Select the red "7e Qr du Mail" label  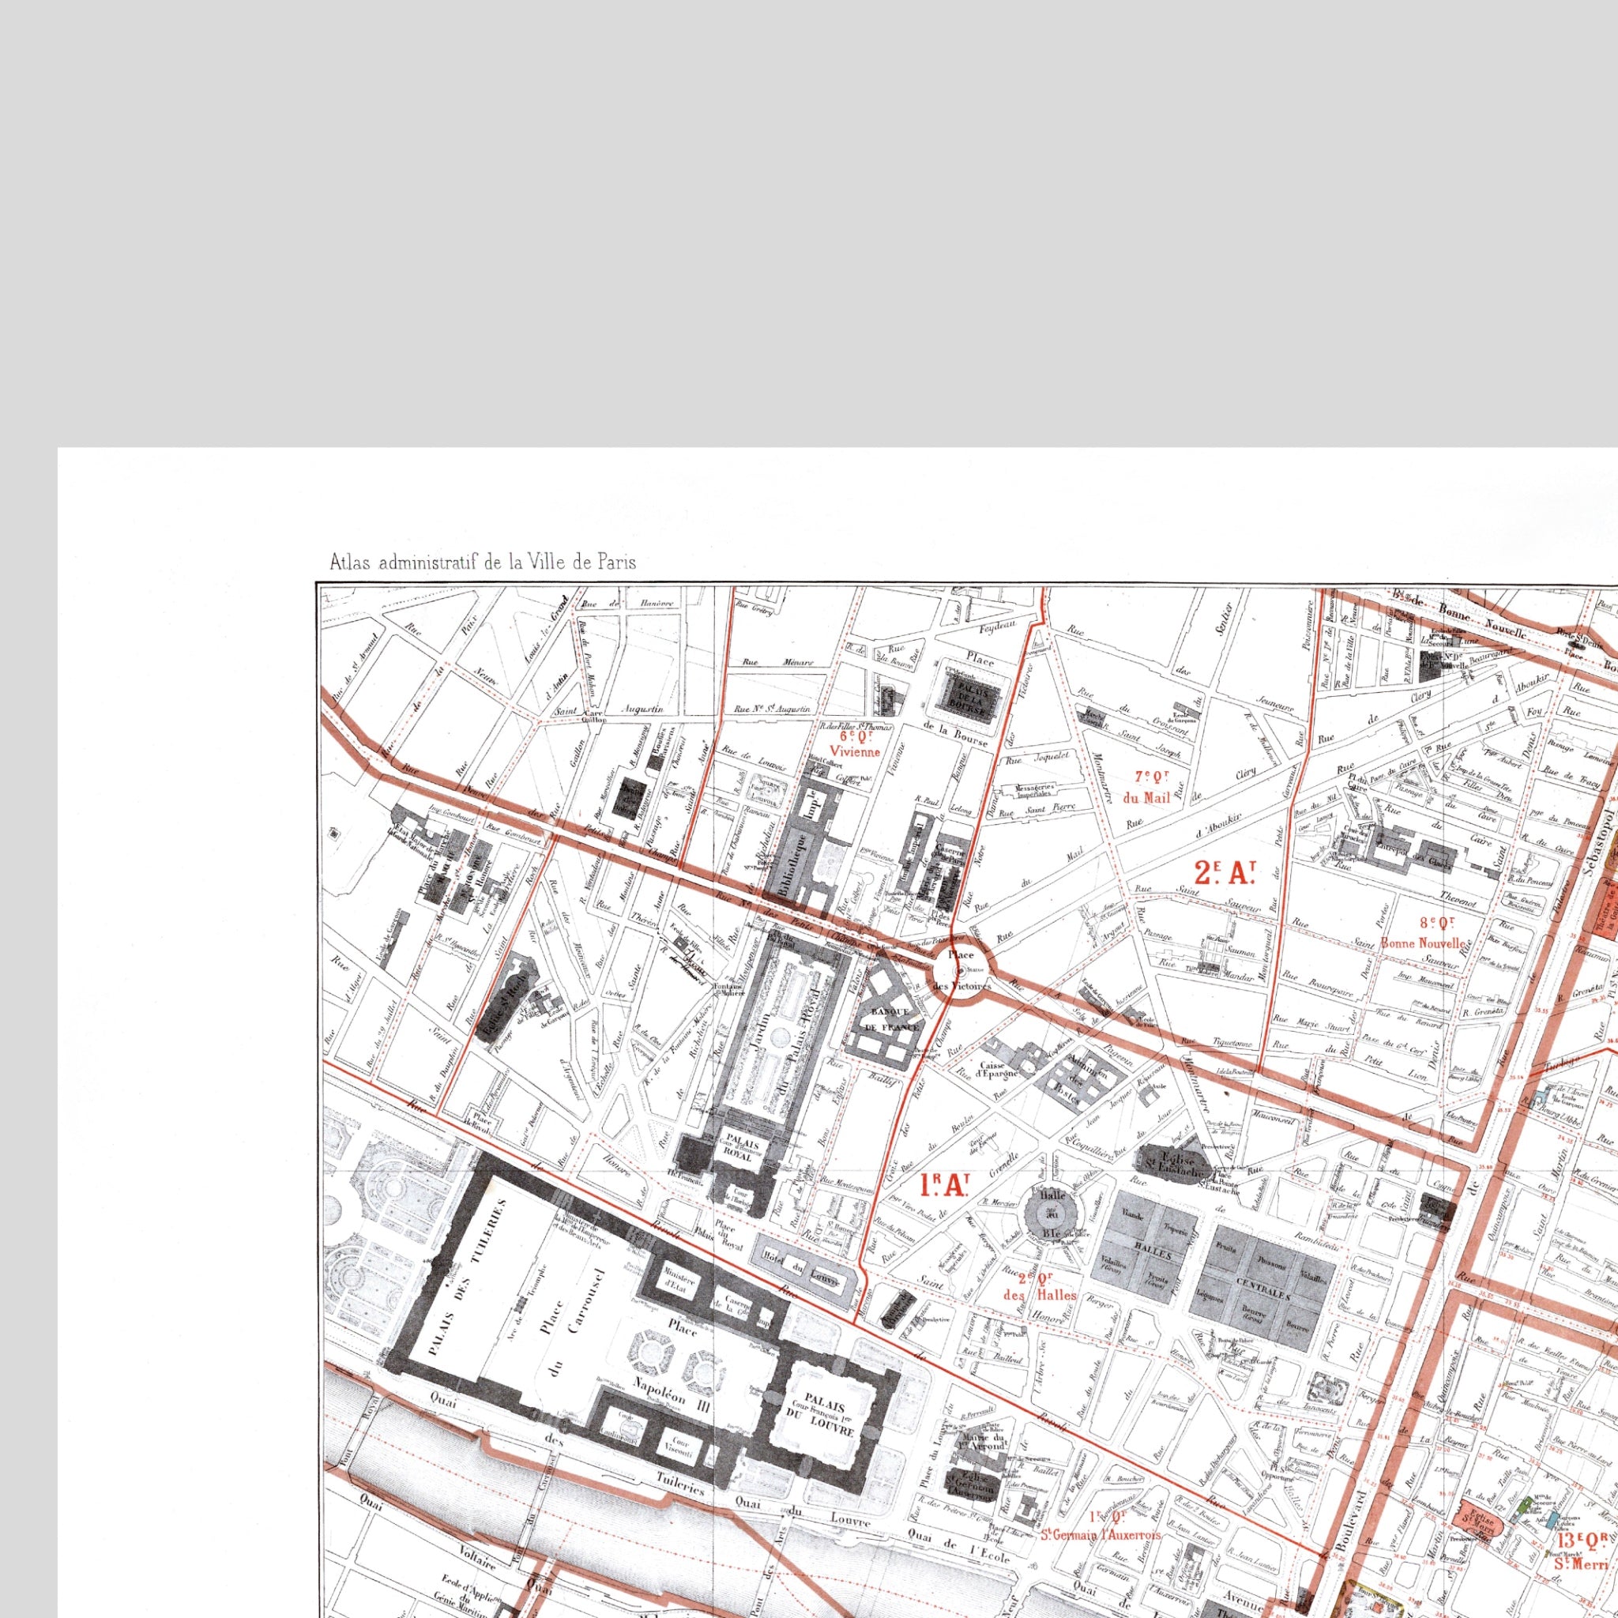(x=1146, y=787)
